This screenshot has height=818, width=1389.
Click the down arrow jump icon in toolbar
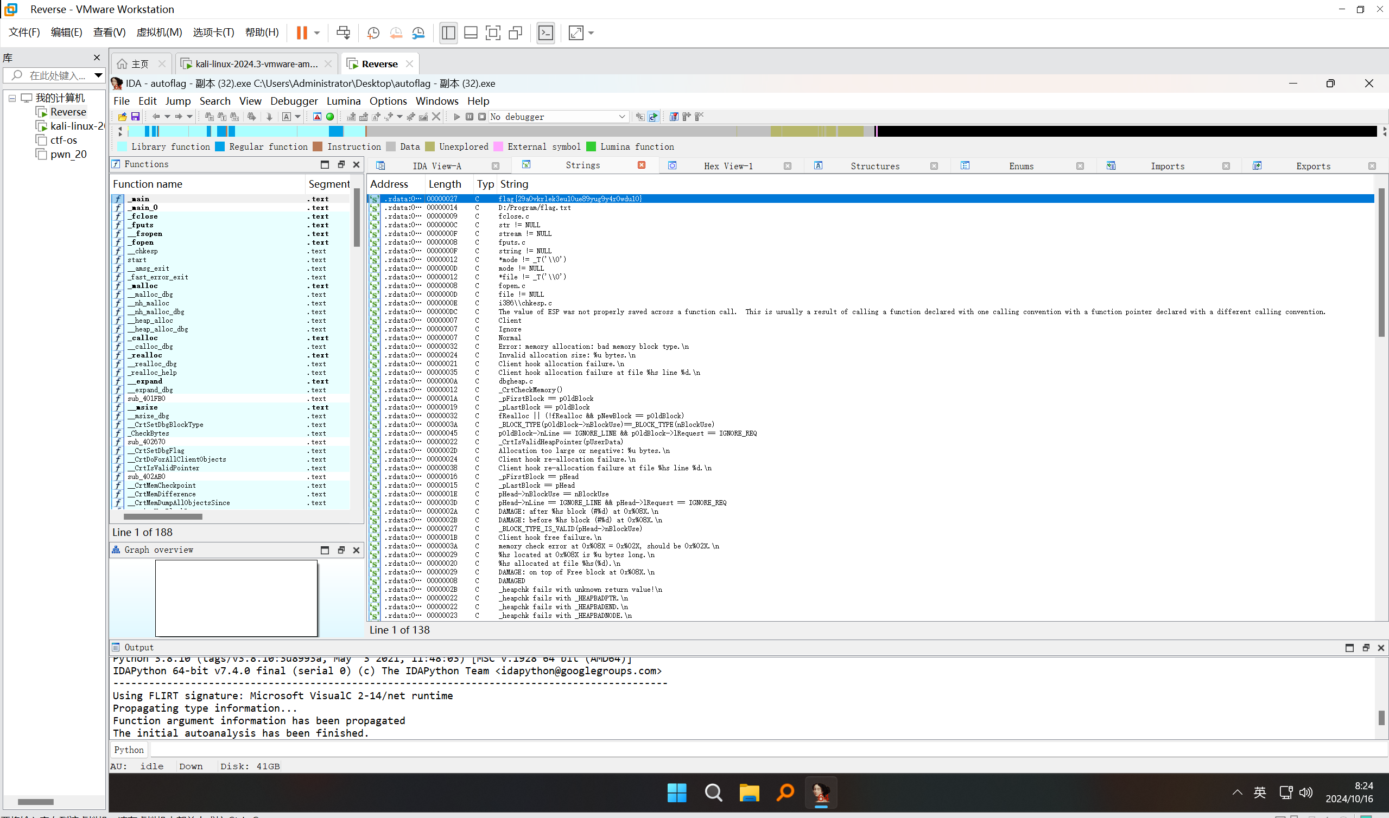(x=269, y=116)
